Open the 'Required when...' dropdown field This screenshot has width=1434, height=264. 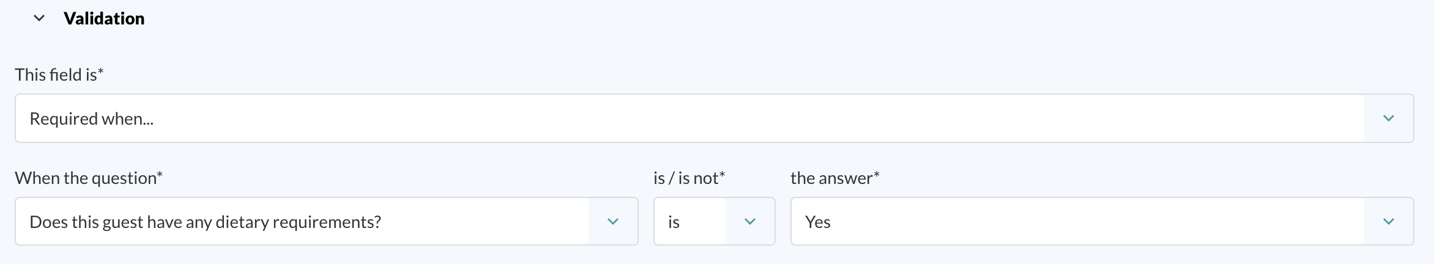coord(714,118)
